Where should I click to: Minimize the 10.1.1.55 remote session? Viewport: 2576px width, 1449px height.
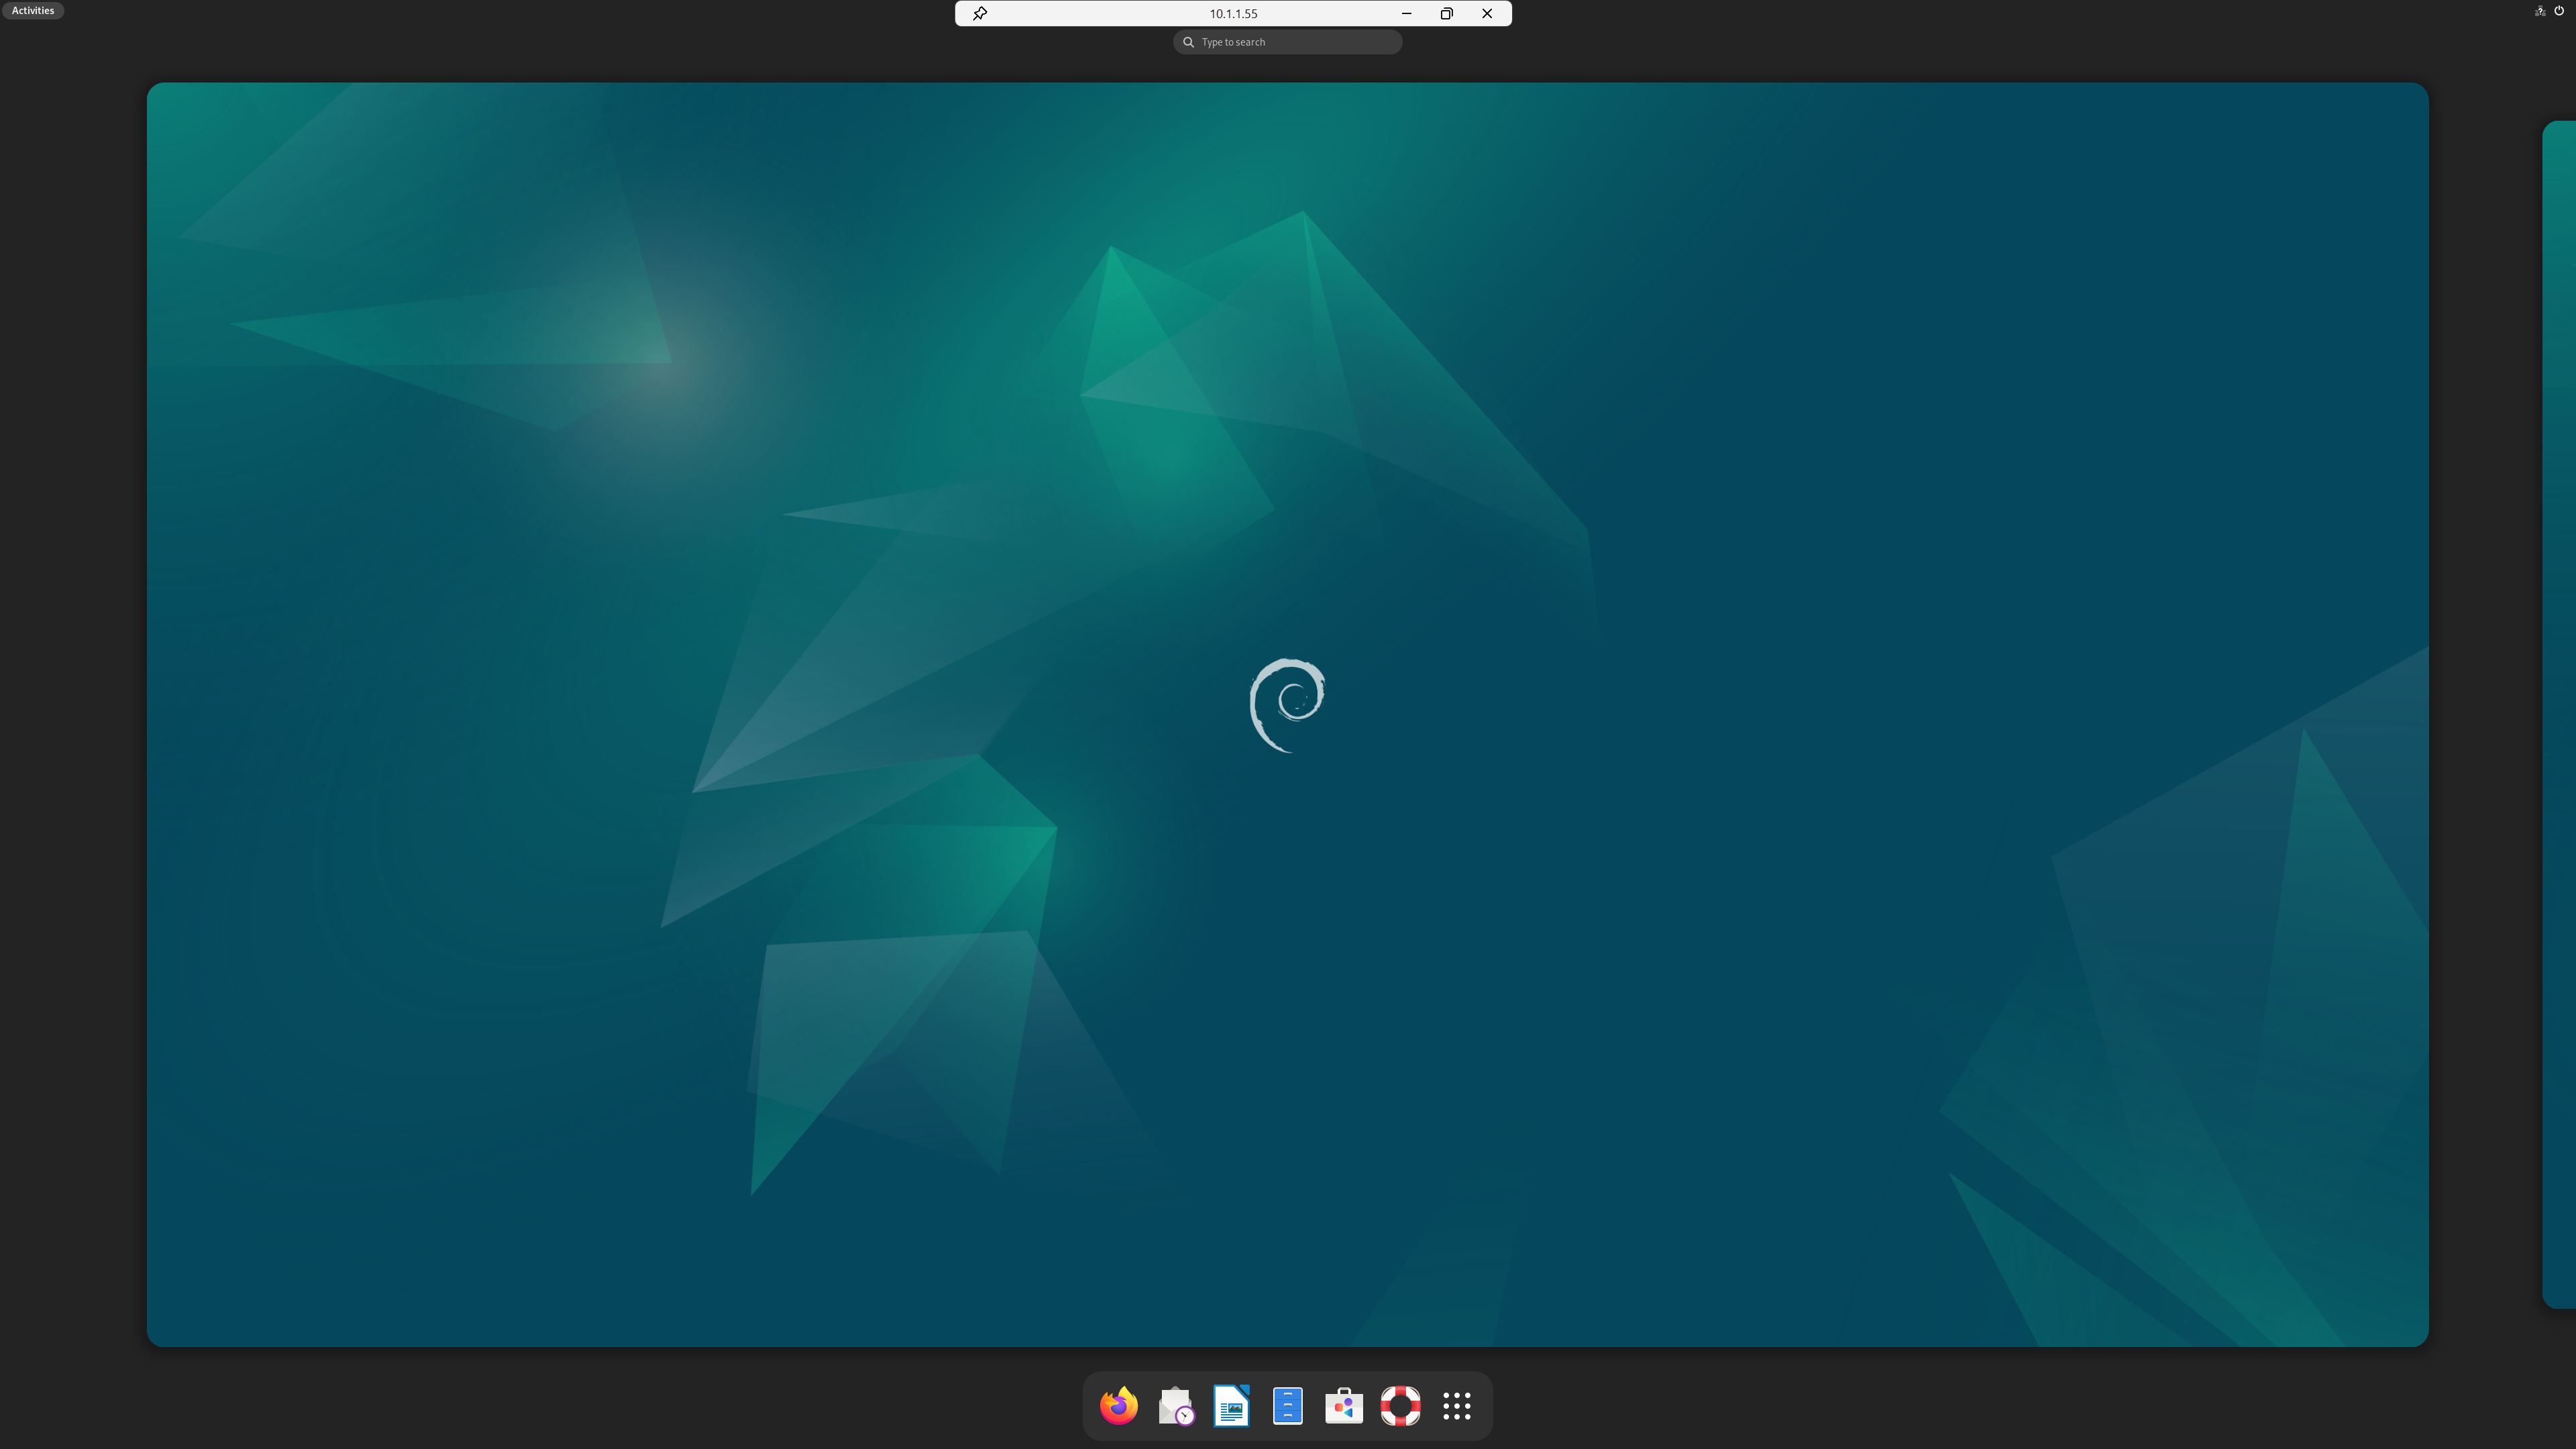(1406, 13)
